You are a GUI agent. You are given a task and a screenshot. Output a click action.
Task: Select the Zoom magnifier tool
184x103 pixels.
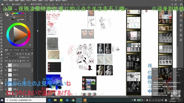tap(2, 74)
